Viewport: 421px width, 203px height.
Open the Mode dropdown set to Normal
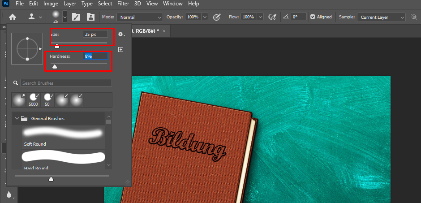tap(140, 17)
